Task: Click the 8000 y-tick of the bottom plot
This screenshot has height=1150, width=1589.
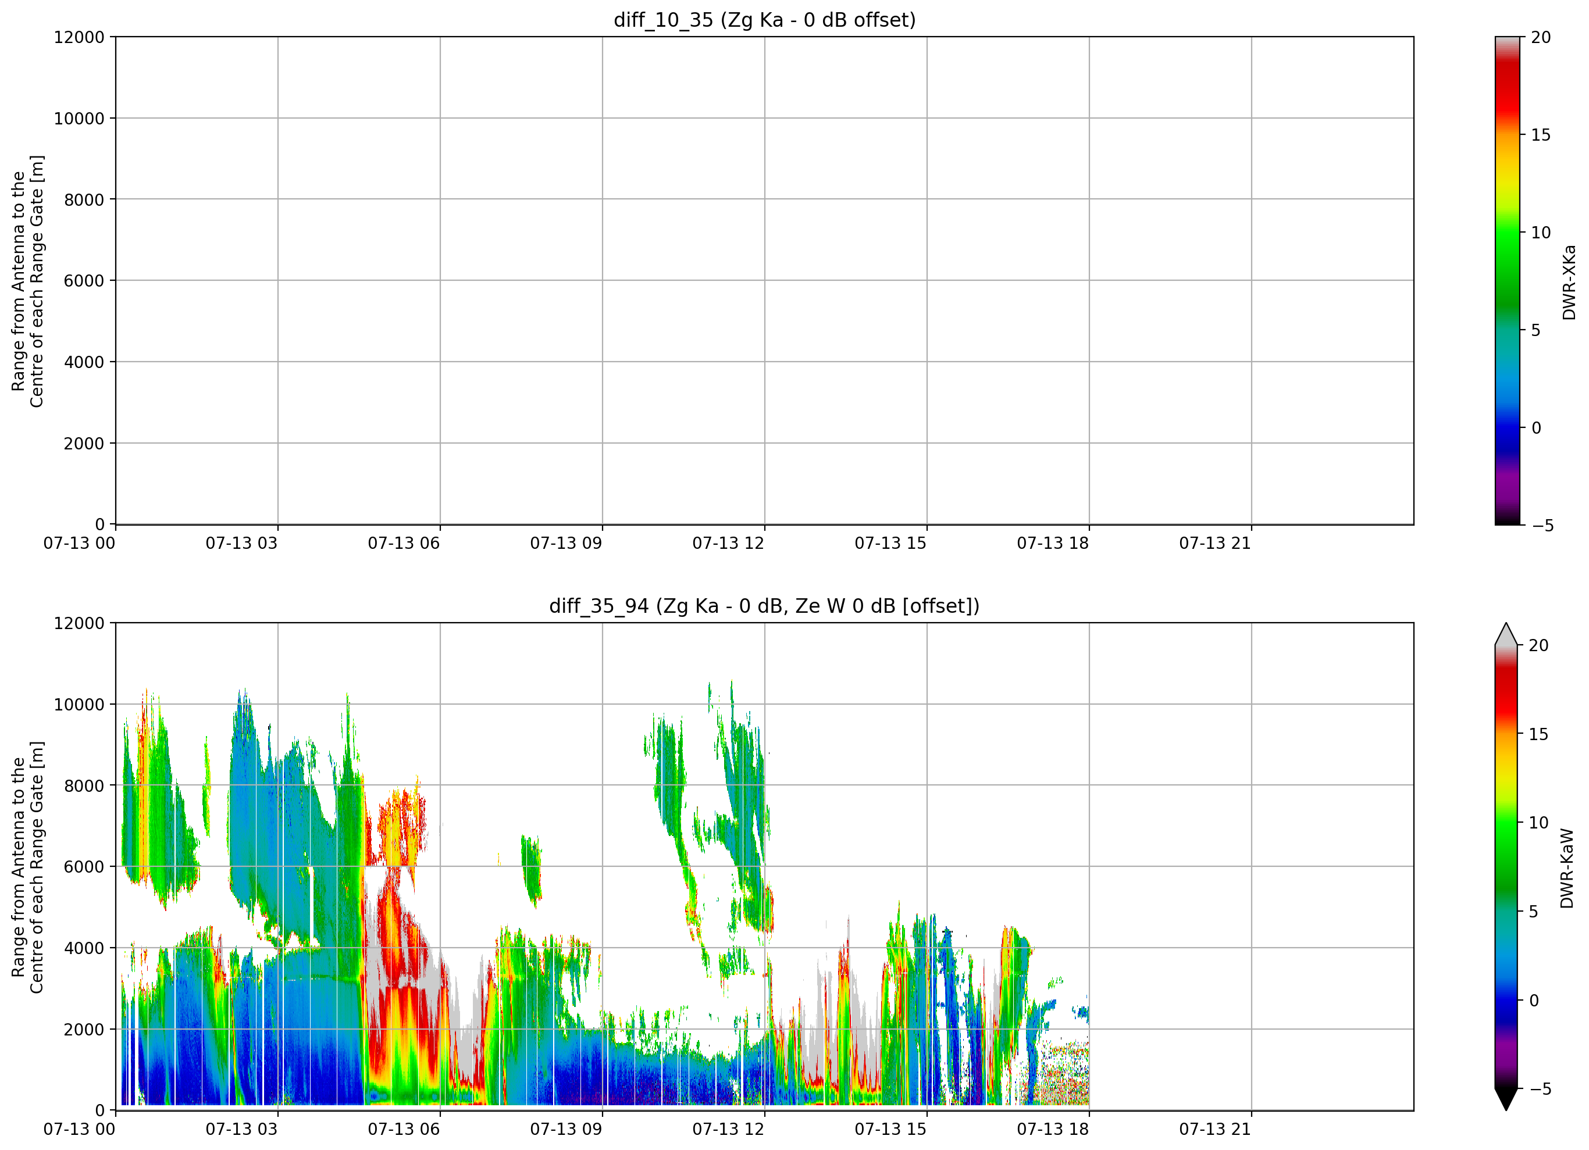Action: coord(84,786)
